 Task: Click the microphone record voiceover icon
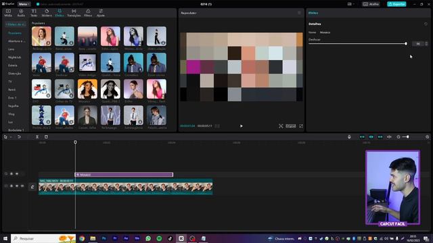click(349, 137)
